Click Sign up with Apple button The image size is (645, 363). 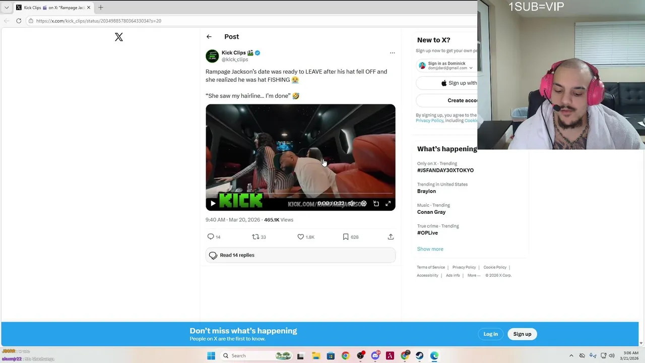[446, 83]
